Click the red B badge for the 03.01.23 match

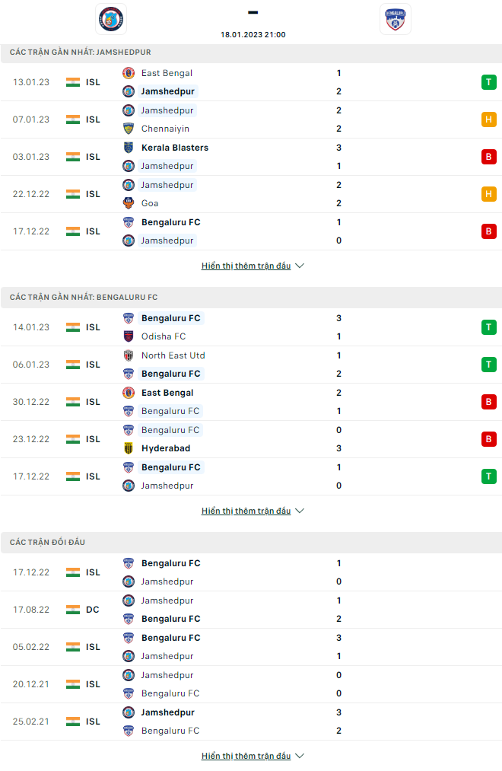488,157
